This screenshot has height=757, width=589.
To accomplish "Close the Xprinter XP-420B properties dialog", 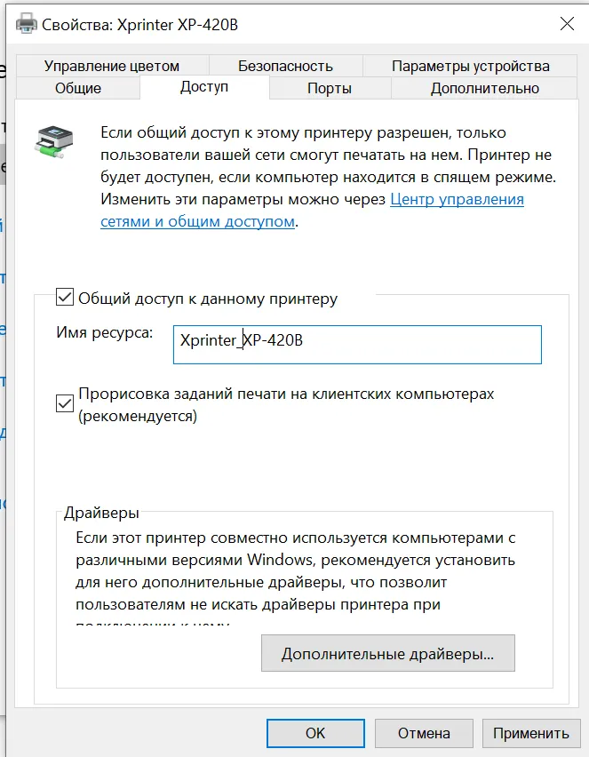I will click(567, 24).
